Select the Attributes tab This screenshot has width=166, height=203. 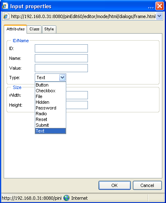(x=16, y=29)
